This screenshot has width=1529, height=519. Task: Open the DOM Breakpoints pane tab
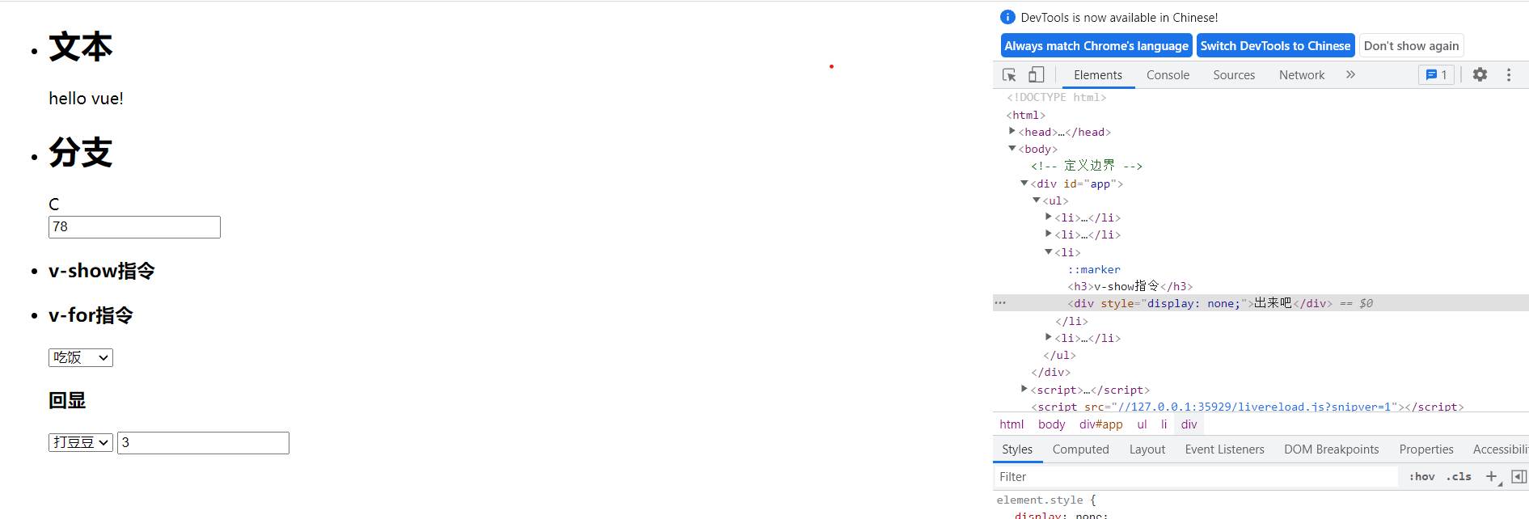(1332, 449)
